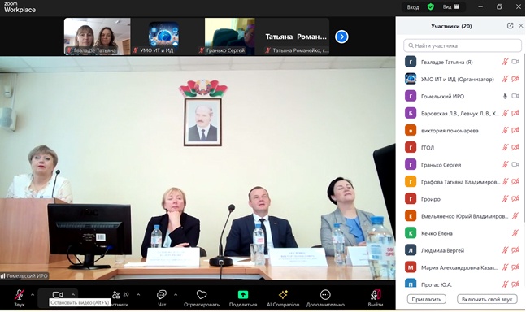Screen dimensions: 526x312
Task: Click the green Поделиться share screen icon
Action: point(243,295)
